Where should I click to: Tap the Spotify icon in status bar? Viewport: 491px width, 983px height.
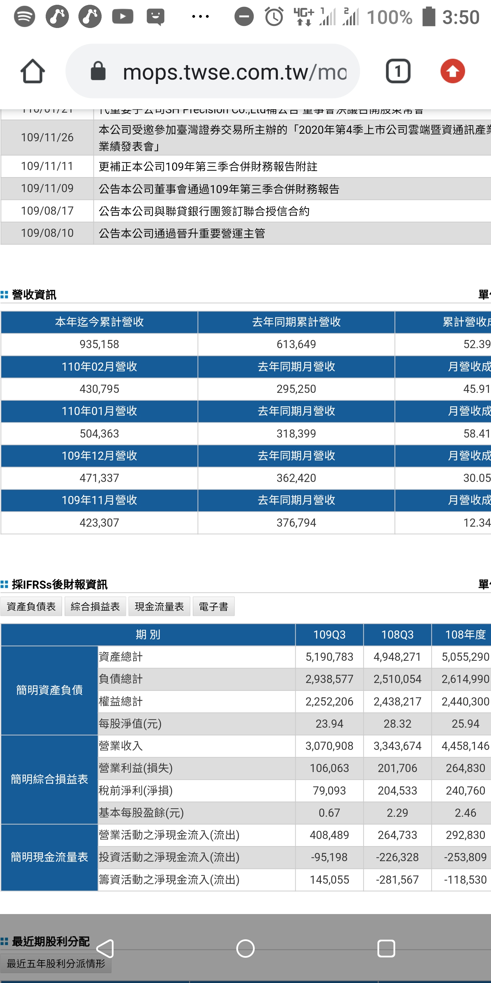click(x=25, y=17)
